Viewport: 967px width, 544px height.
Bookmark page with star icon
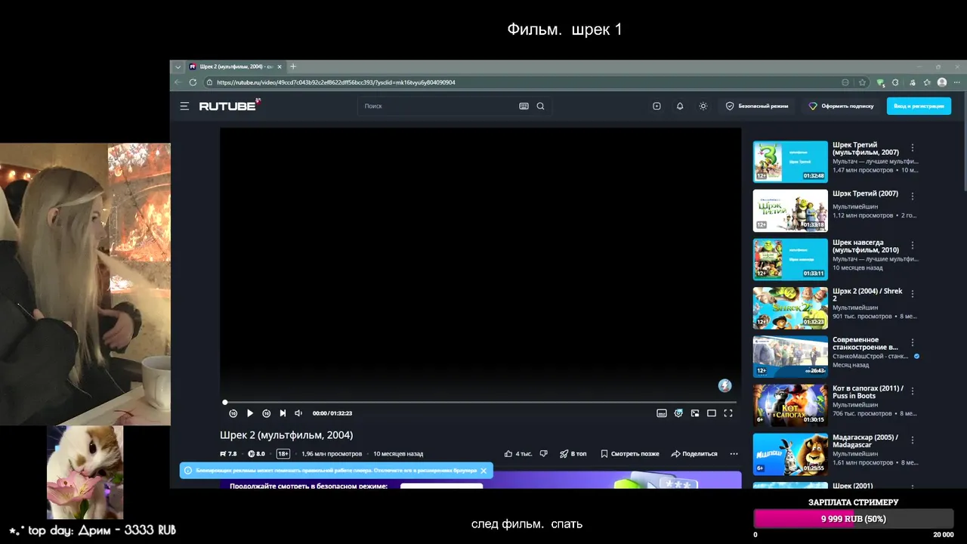pos(862,82)
